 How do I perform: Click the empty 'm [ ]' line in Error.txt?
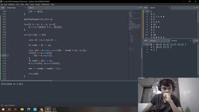154,50
